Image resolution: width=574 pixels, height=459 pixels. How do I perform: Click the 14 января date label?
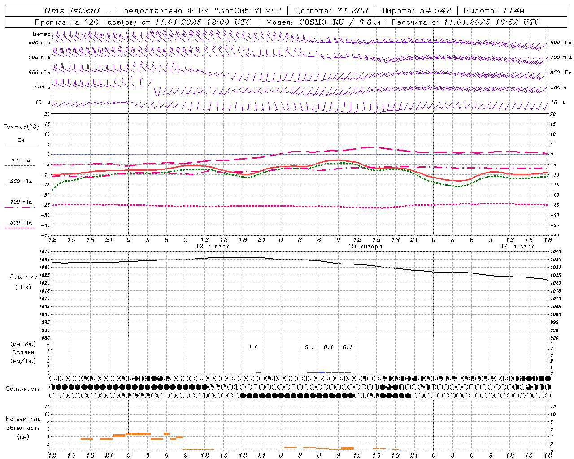click(517, 247)
